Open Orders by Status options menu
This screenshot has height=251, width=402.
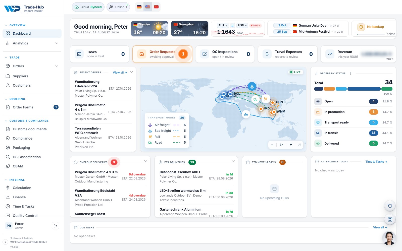[x=350, y=74]
